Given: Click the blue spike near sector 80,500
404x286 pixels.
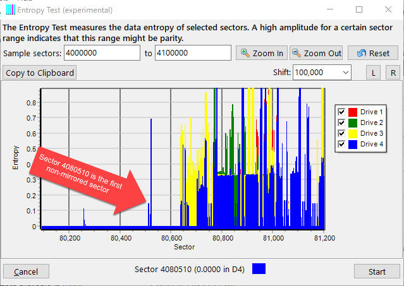Looking at the screenshot, I should coord(151,170).
